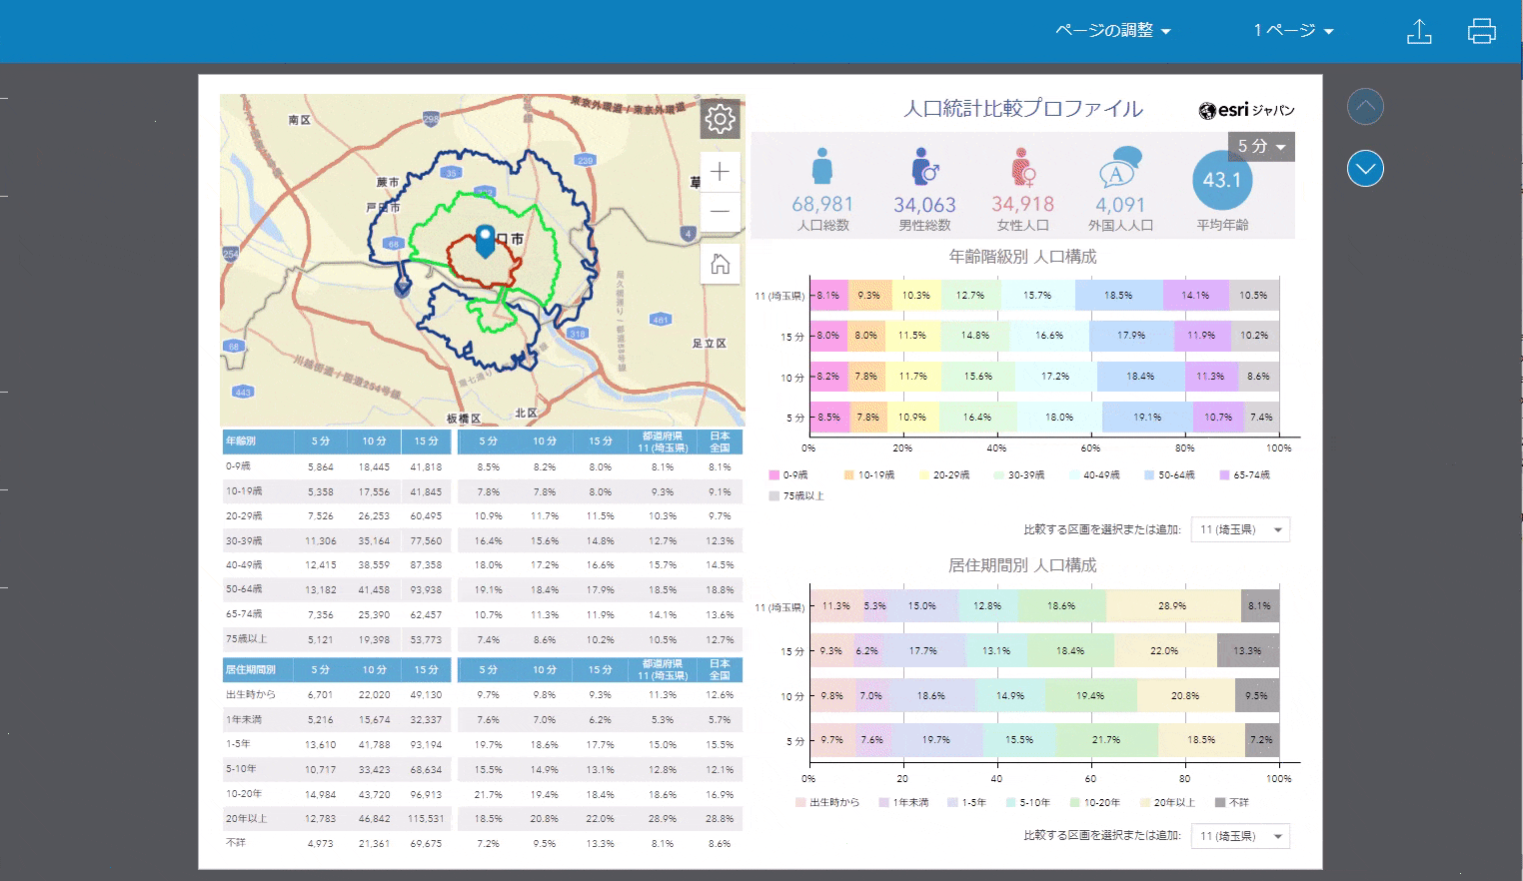Open residence chart comparison area dropdown
The height and width of the screenshot is (881, 1523).
click(1240, 836)
